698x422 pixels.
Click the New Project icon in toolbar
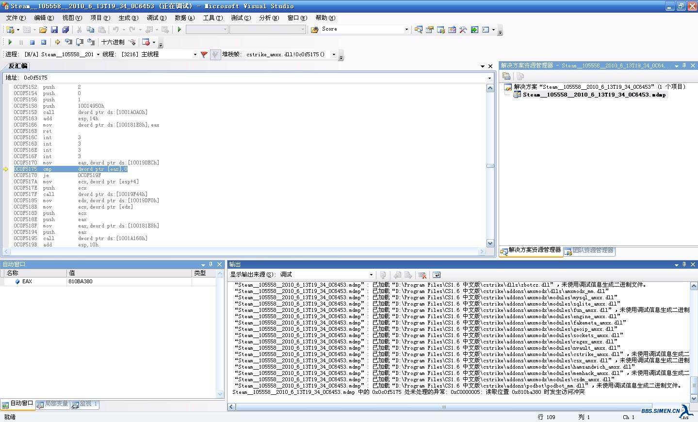(x=10, y=30)
